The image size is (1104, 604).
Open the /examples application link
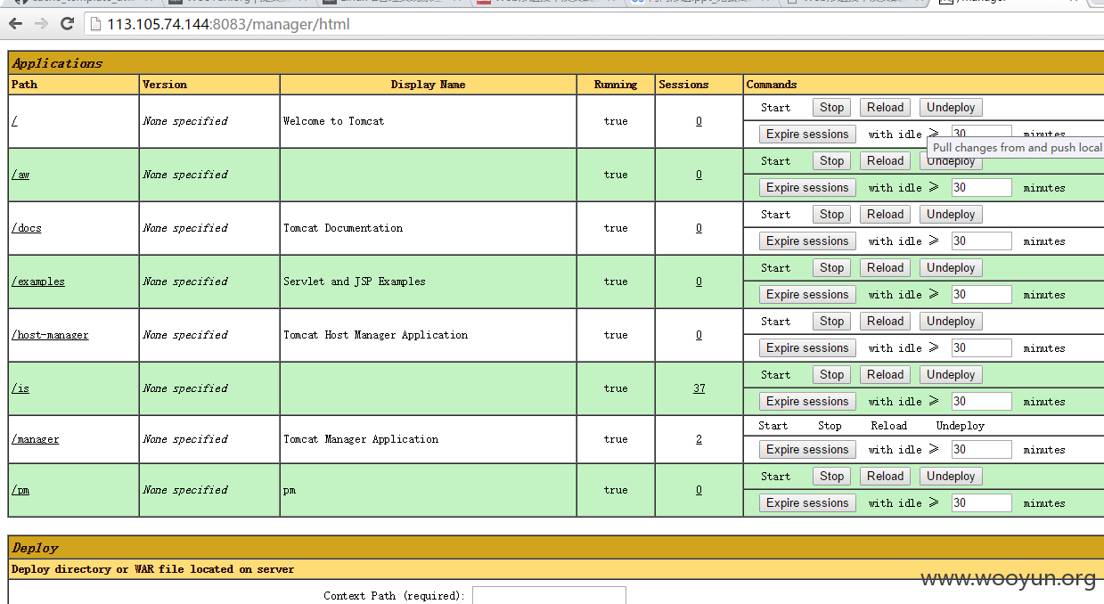click(x=38, y=282)
